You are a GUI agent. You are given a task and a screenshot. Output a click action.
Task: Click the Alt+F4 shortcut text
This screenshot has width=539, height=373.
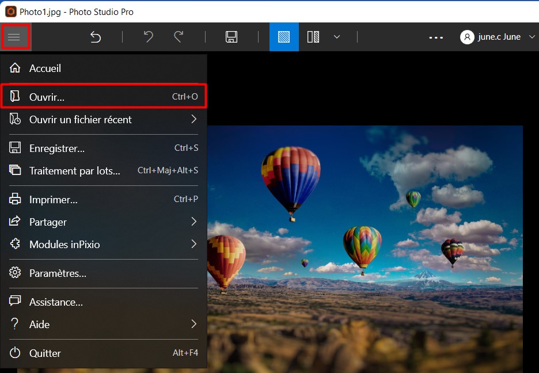click(185, 353)
